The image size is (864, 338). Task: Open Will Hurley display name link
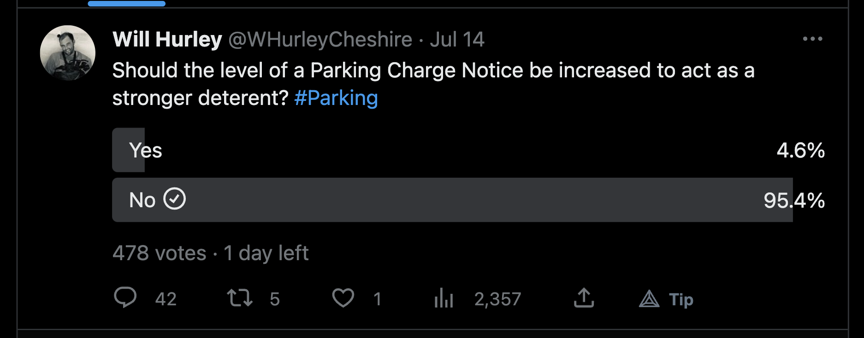click(167, 39)
